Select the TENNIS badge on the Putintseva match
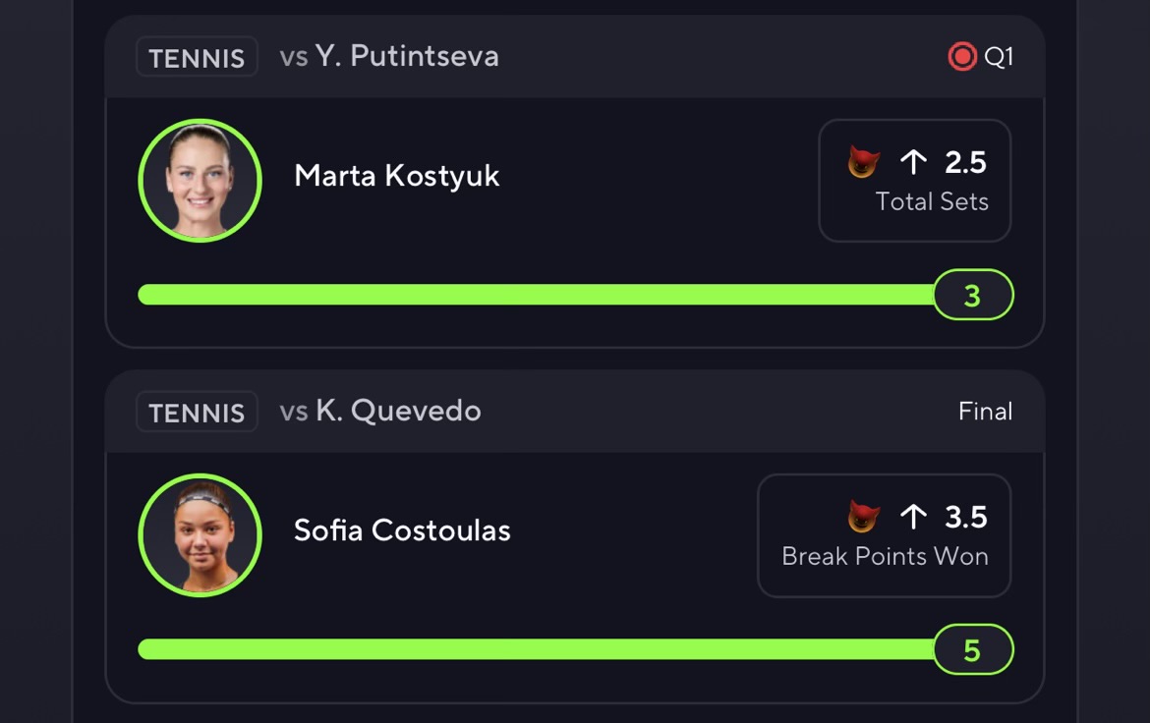 tap(197, 57)
